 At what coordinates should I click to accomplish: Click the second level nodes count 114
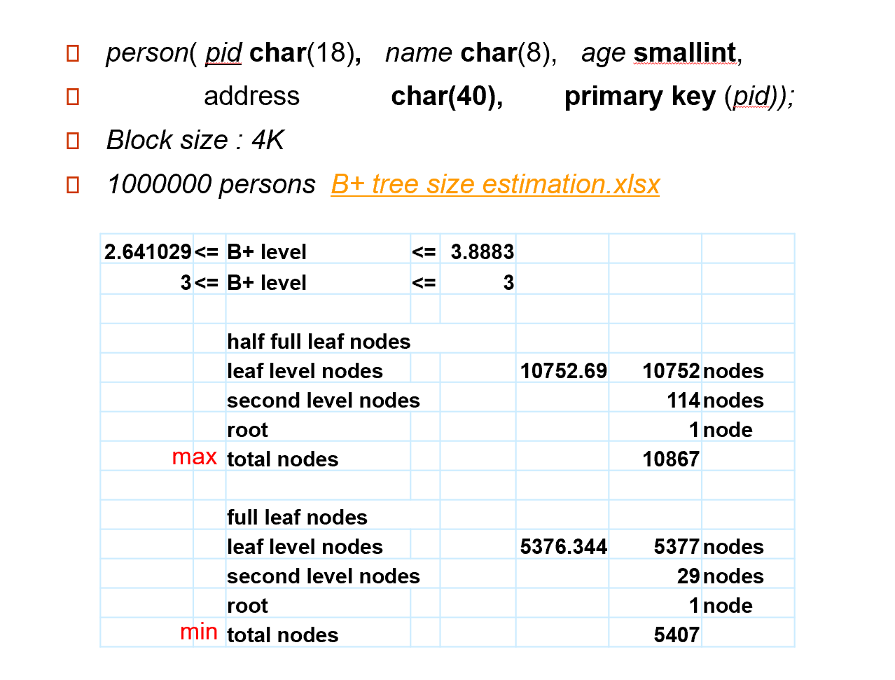coord(683,400)
